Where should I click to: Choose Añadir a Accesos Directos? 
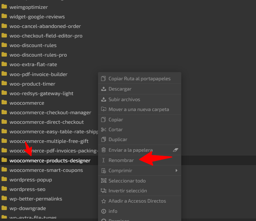click(140, 201)
